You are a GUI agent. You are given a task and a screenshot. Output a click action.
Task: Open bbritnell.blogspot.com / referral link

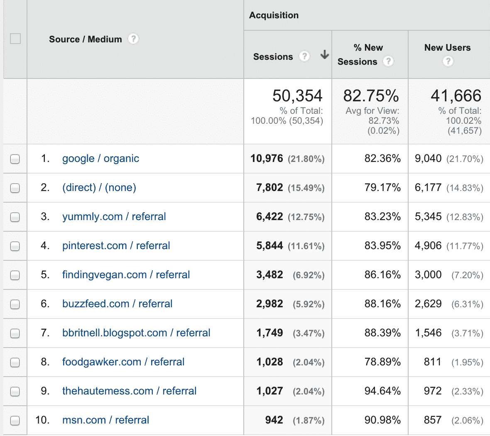point(136,333)
